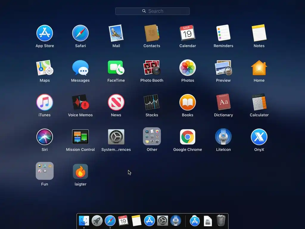Start FaceTime app

[x=116, y=68]
